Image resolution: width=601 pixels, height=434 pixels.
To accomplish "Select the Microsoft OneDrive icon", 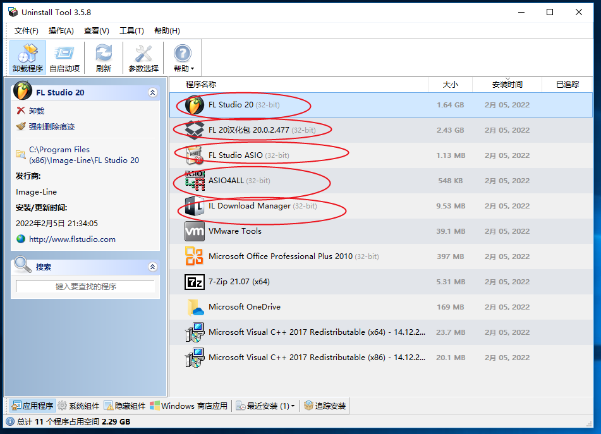I will pos(195,307).
